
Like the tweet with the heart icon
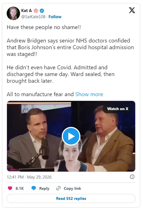[x=10, y=188]
